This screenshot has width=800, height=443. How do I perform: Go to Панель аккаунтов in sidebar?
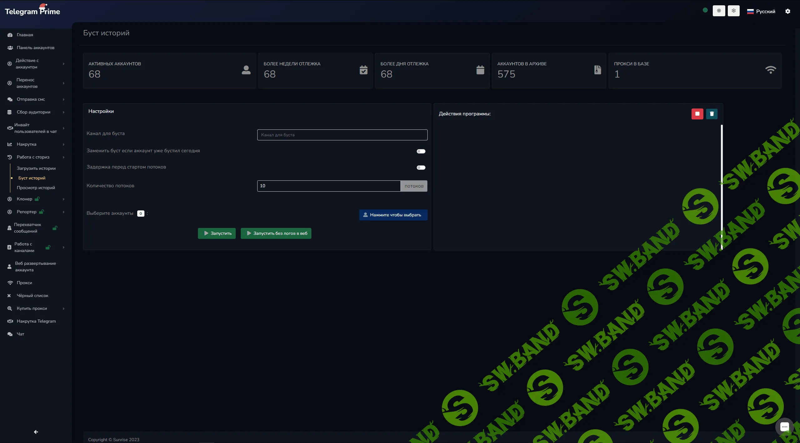pyautogui.click(x=35, y=48)
